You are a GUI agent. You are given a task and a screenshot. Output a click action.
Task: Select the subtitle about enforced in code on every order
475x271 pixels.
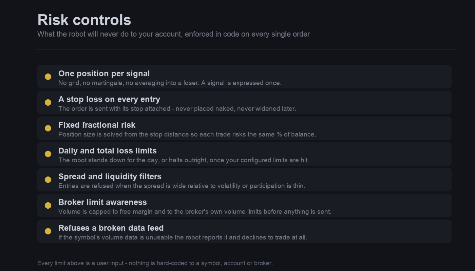(173, 34)
